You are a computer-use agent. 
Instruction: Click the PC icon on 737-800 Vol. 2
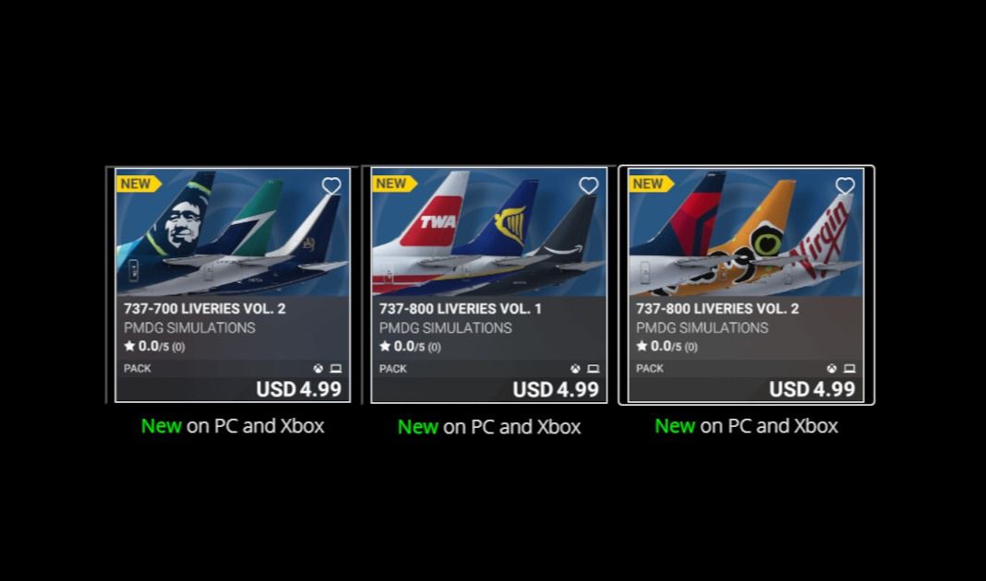point(849,369)
